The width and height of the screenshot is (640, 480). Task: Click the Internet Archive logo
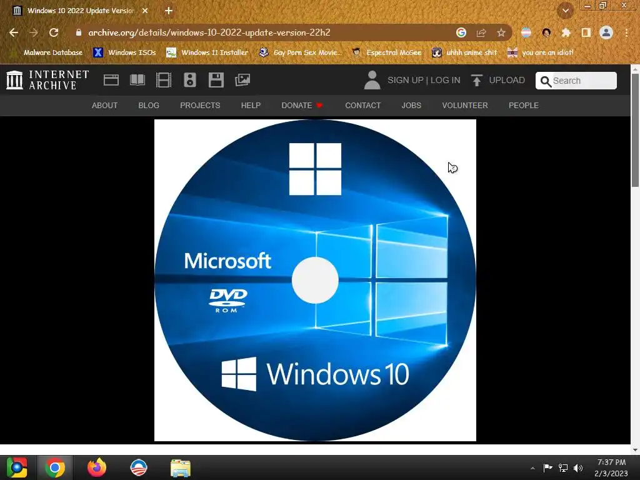coord(47,80)
